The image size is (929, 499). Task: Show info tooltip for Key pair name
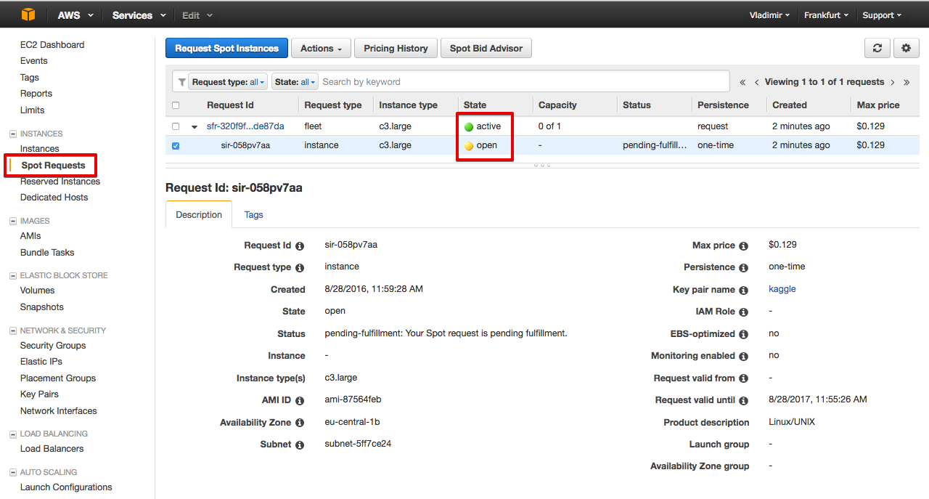743,291
